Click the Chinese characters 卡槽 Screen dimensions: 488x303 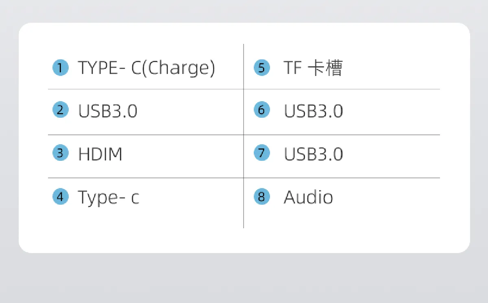325,68
